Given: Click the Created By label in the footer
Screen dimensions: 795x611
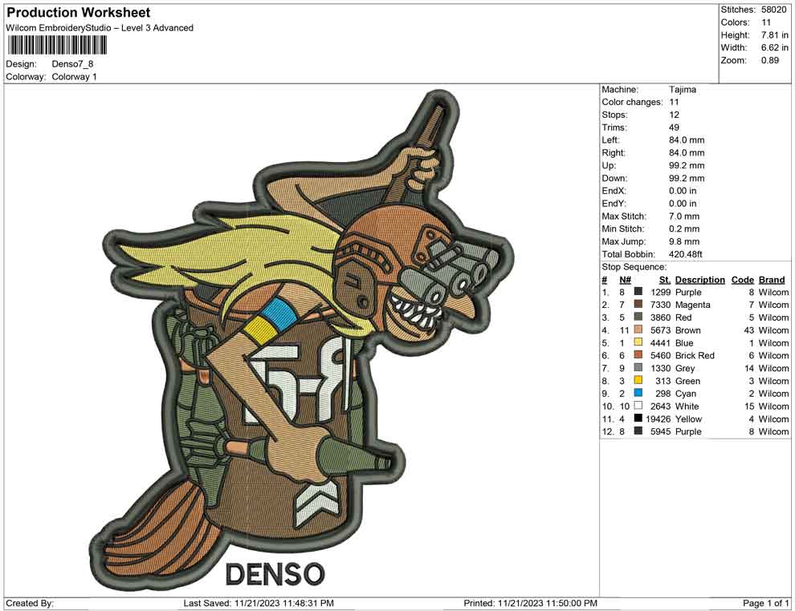Looking at the screenshot, I should pyautogui.click(x=30, y=603).
